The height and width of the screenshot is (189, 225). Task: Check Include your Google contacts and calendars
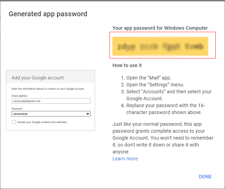pyautogui.click(x=14, y=122)
